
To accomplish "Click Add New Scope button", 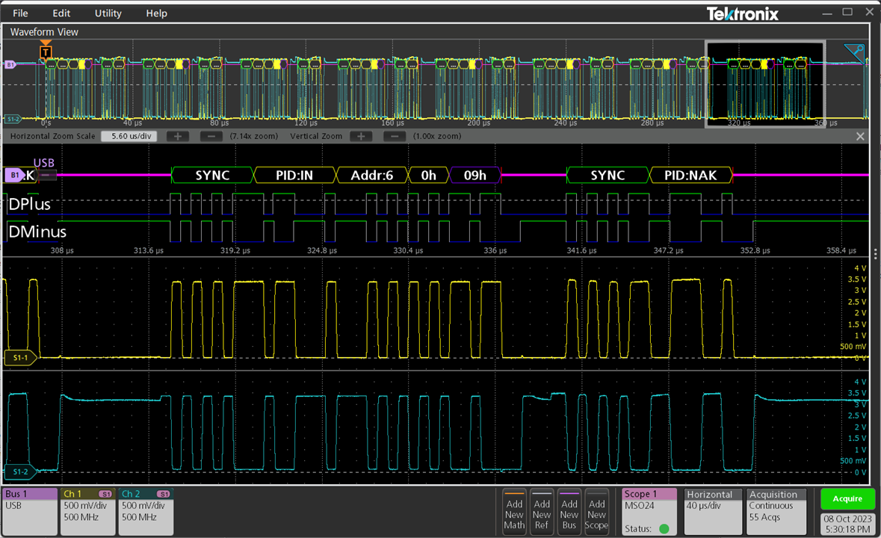I will click(597, 512).
